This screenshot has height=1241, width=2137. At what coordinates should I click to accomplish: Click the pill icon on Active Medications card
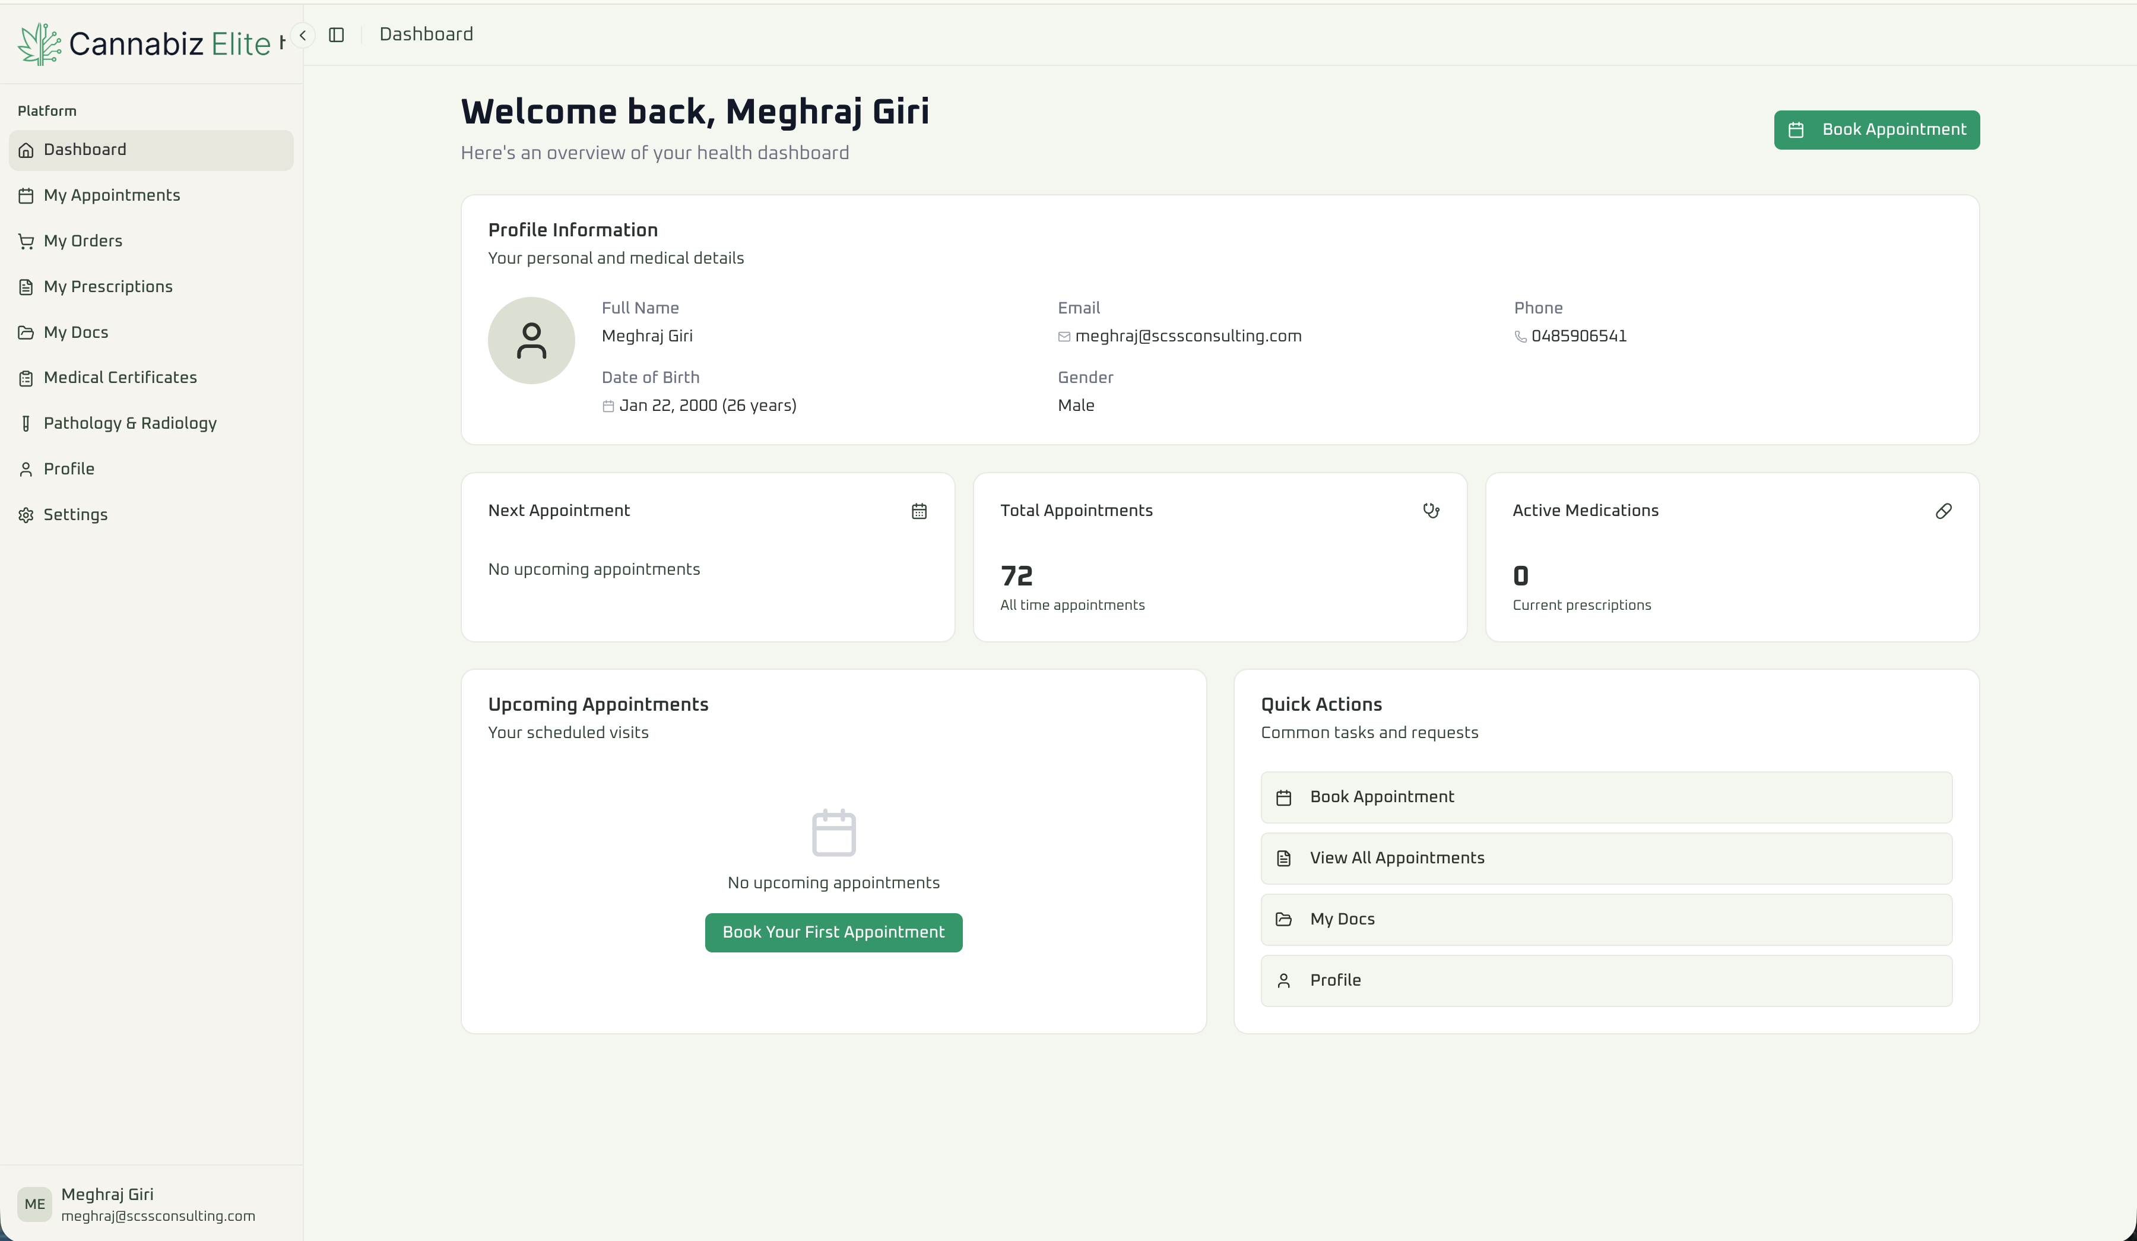coord(1943,510)
